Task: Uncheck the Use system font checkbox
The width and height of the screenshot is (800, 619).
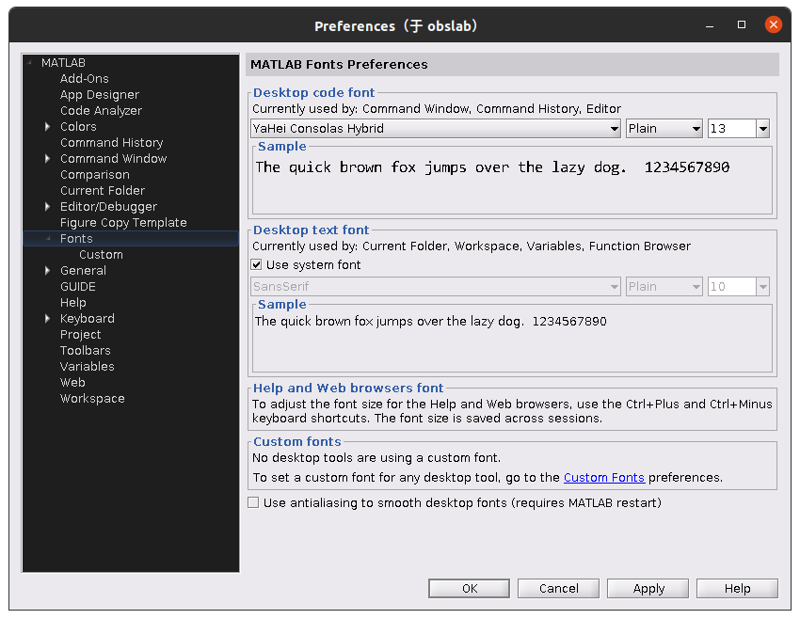Action: pos(256,264)
